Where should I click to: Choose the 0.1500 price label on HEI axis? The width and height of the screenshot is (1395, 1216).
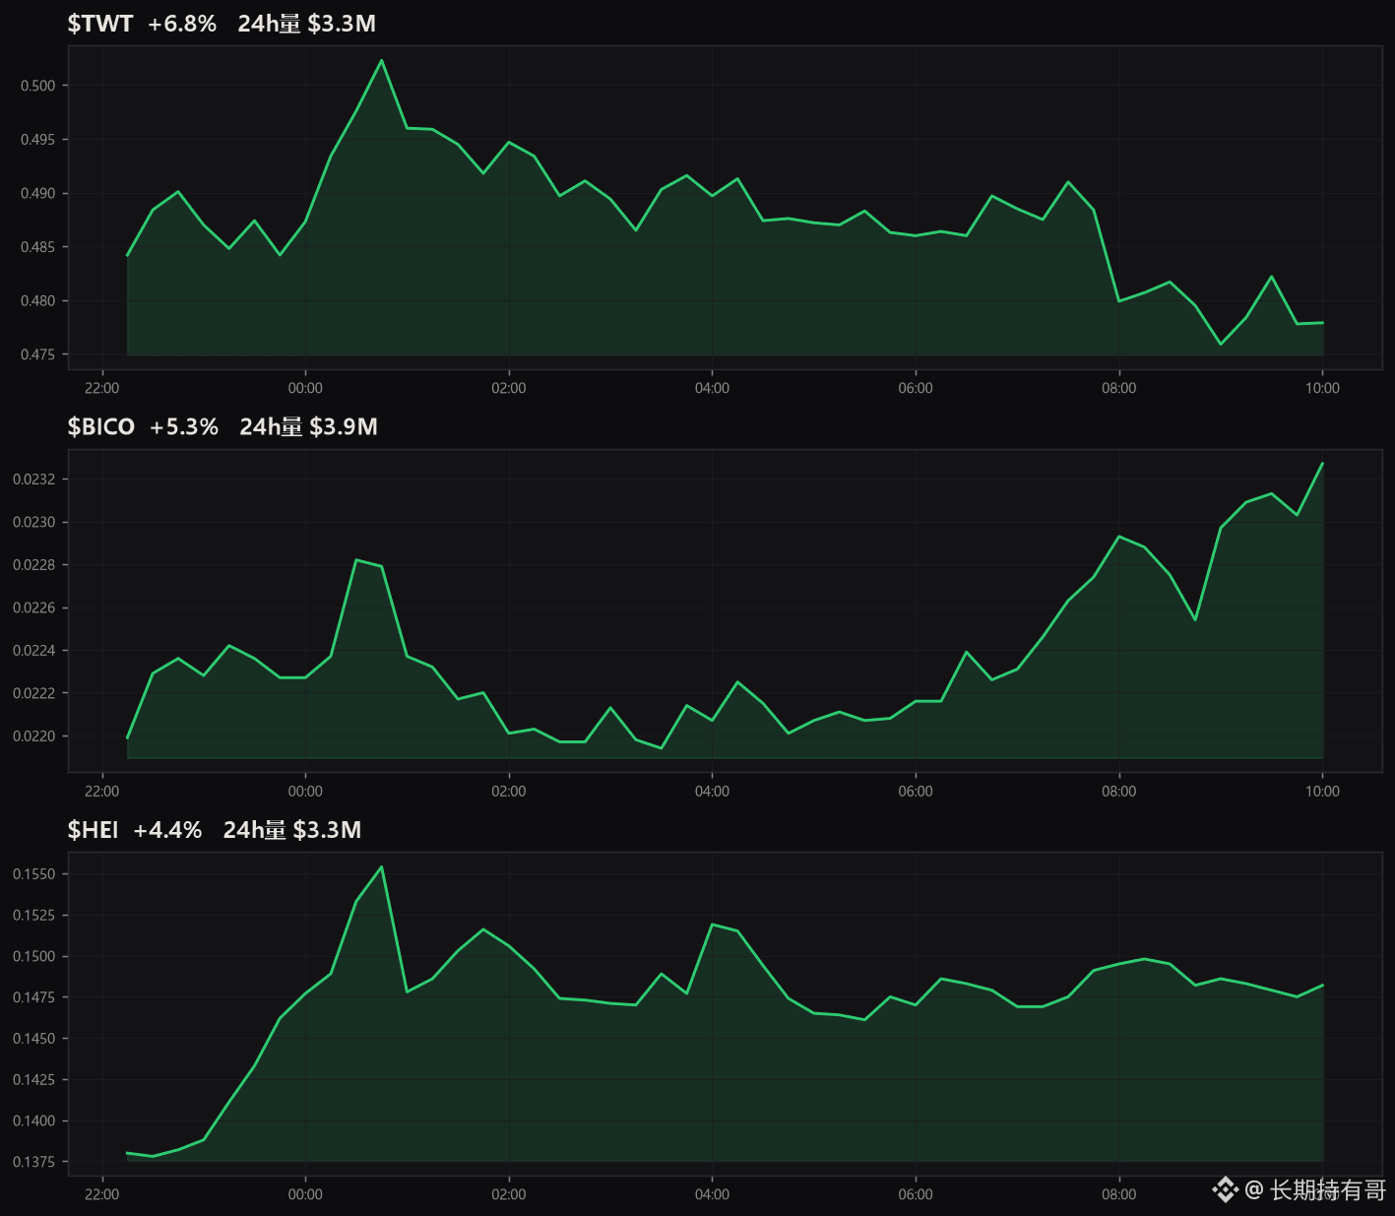point(34,956)
